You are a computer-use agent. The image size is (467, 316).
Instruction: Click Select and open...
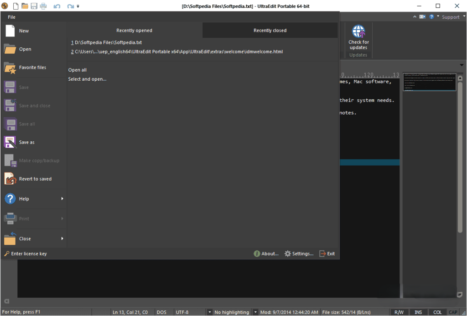coord(87,79)
